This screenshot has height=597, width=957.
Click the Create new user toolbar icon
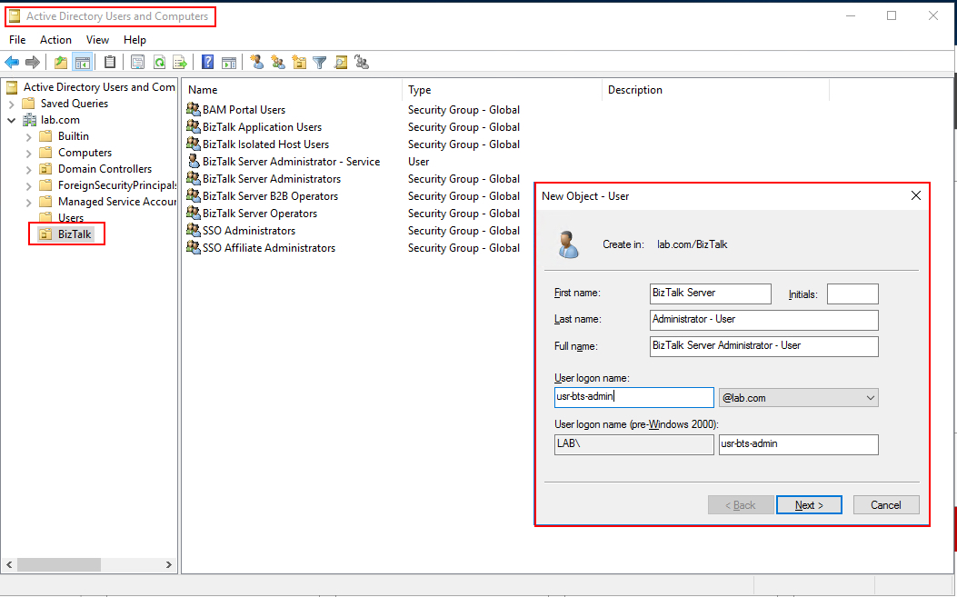point(257,63)
